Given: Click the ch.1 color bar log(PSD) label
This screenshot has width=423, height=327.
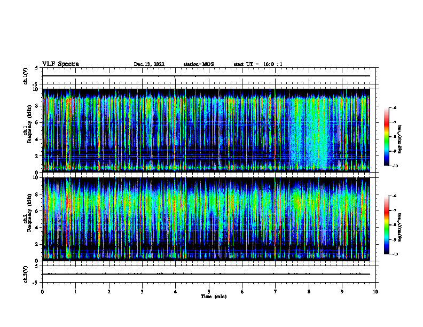Looking at the screenshot, I should pyautogui.click(x=399, y=139).
